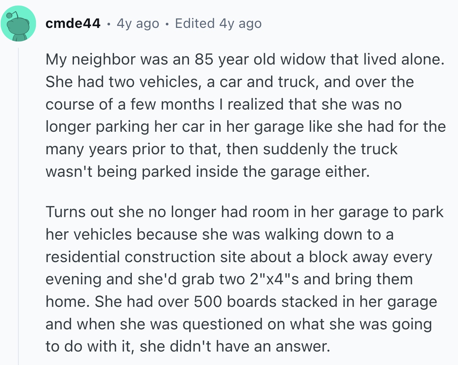
Task: Tap the dot separator after cmde44
Action: click(x=109, y=24)
